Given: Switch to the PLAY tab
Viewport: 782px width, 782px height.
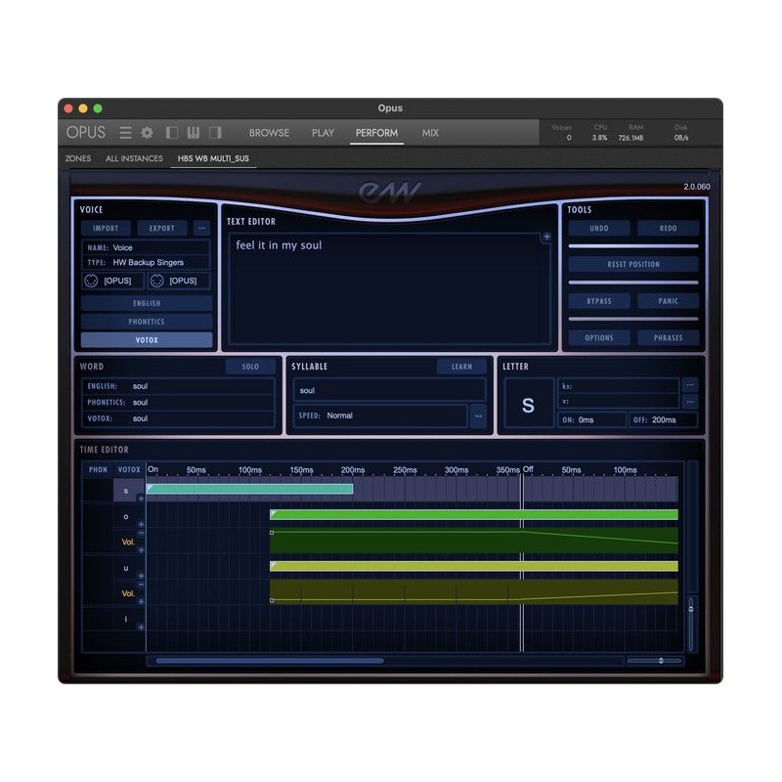Looking at the screenshot, I should 323,133.
